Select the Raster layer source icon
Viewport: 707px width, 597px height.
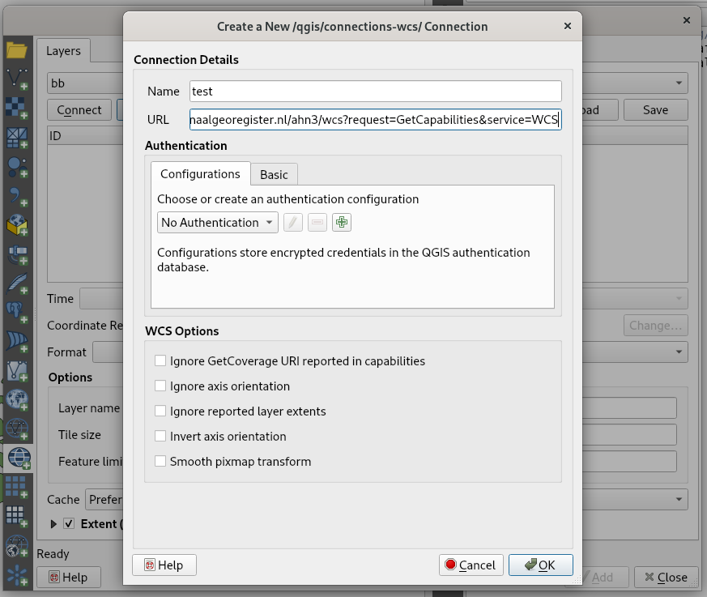click(17, 109)
